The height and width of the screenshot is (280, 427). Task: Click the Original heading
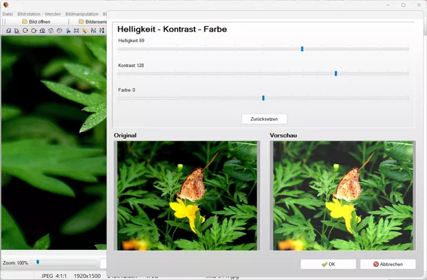[125, 135]
